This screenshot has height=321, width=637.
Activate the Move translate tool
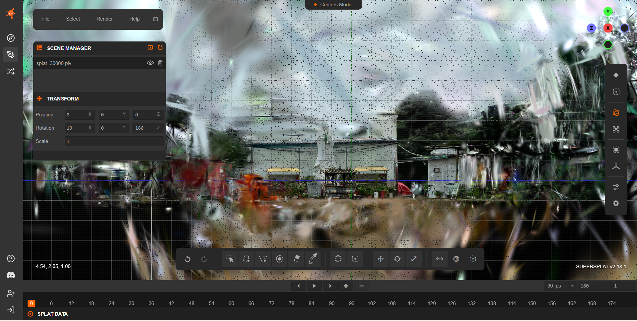(x=381, y=259)
